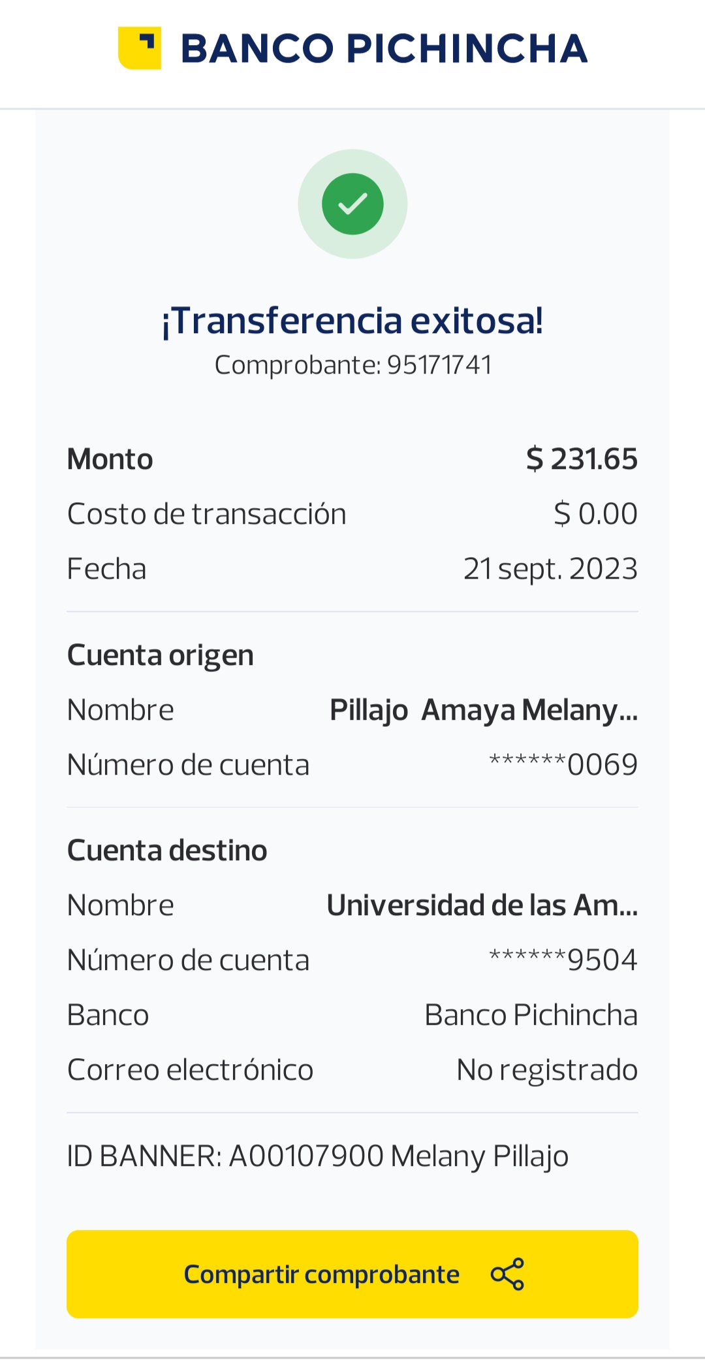Tap the date 21 sept. 2023

[550, 569]
